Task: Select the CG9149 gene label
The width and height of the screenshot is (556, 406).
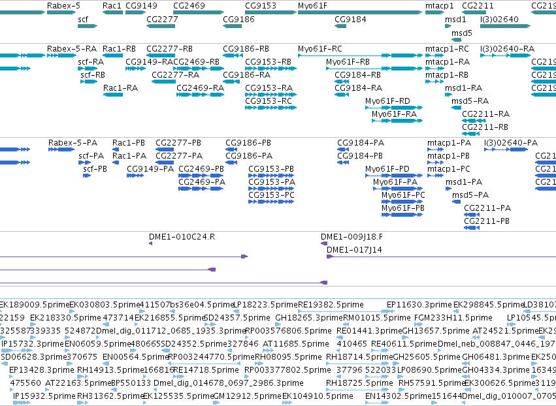Action: point(141,6)
